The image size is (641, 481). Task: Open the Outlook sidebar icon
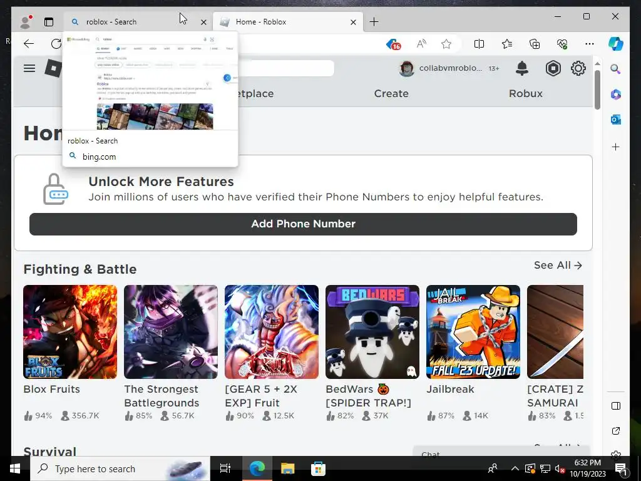click(x=616, y=120)
